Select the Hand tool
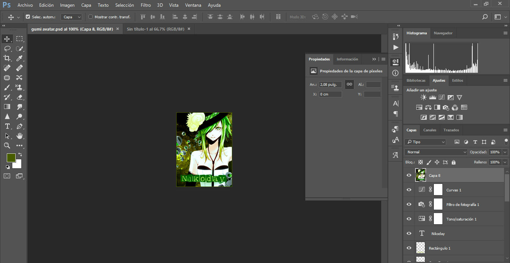This screenshot has height=263, width=510. [19, 136]
